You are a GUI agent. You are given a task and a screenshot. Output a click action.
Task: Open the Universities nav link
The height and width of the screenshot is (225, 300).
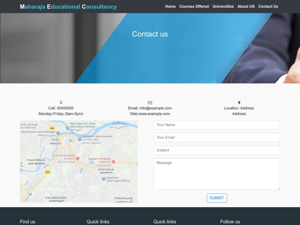pyautogui.click(x=223, y=7)
